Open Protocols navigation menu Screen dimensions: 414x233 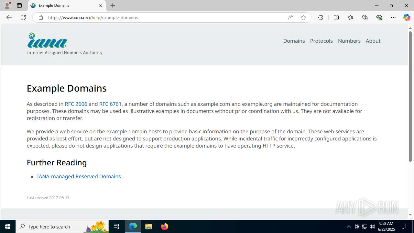click(x=321, y=41)
